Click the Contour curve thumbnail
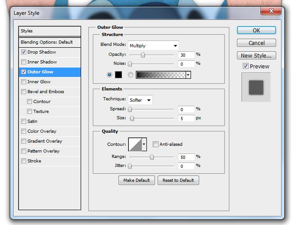This screenshot has height=225, width=291. click(x=135, y=144)
